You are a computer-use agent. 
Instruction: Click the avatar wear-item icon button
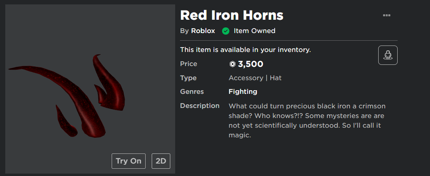point(388,55)
